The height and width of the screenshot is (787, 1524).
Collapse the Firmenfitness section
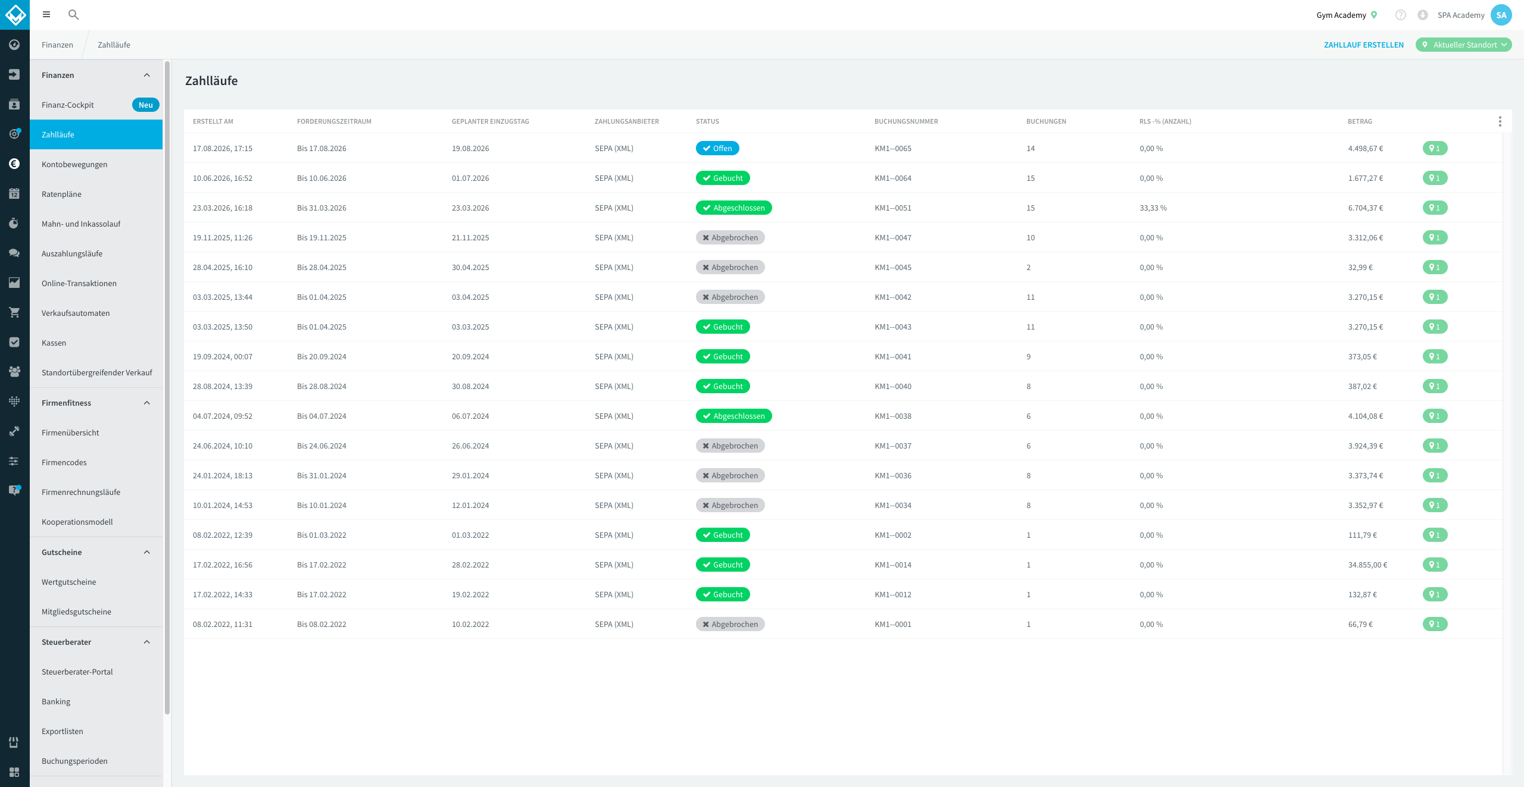[x=147, y=403]
